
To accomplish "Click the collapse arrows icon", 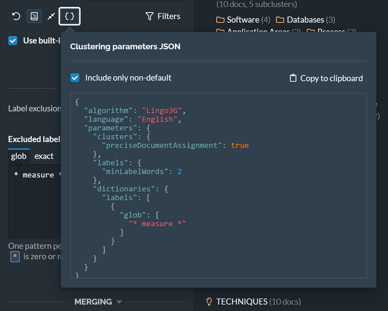I will click(51, 16).
